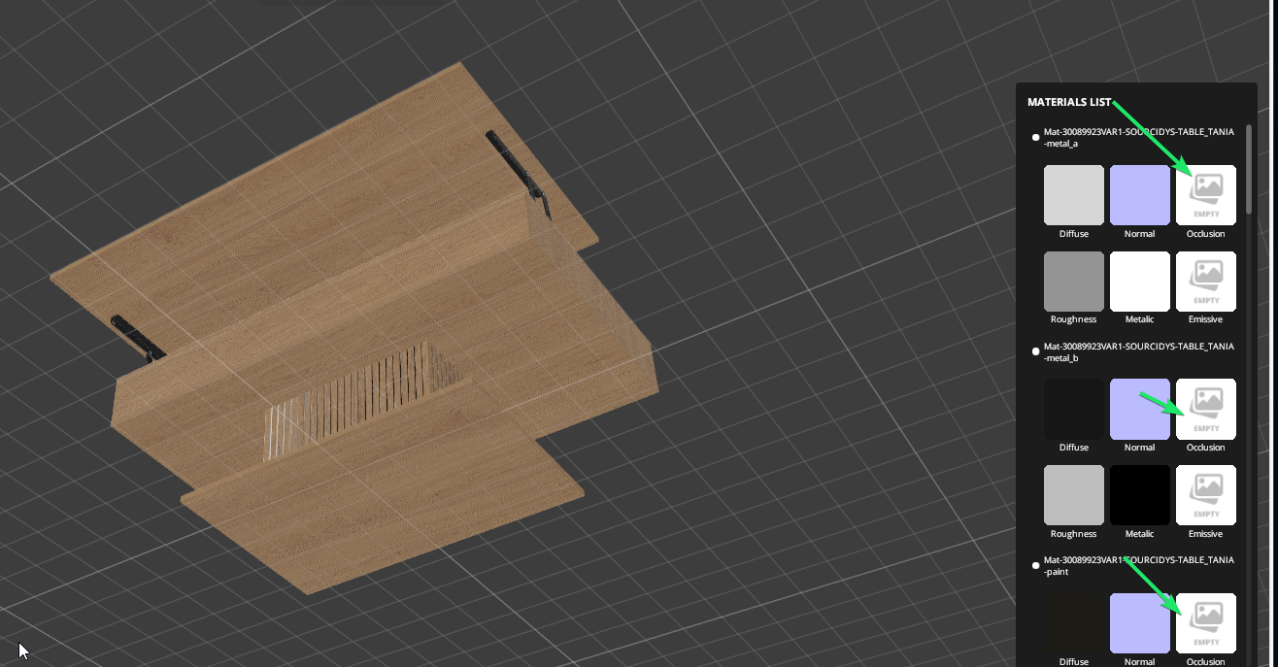Click the "Metallic" label under metal_a
This screenshot has height=667, width=1278.
click(x=1140, y=319)
